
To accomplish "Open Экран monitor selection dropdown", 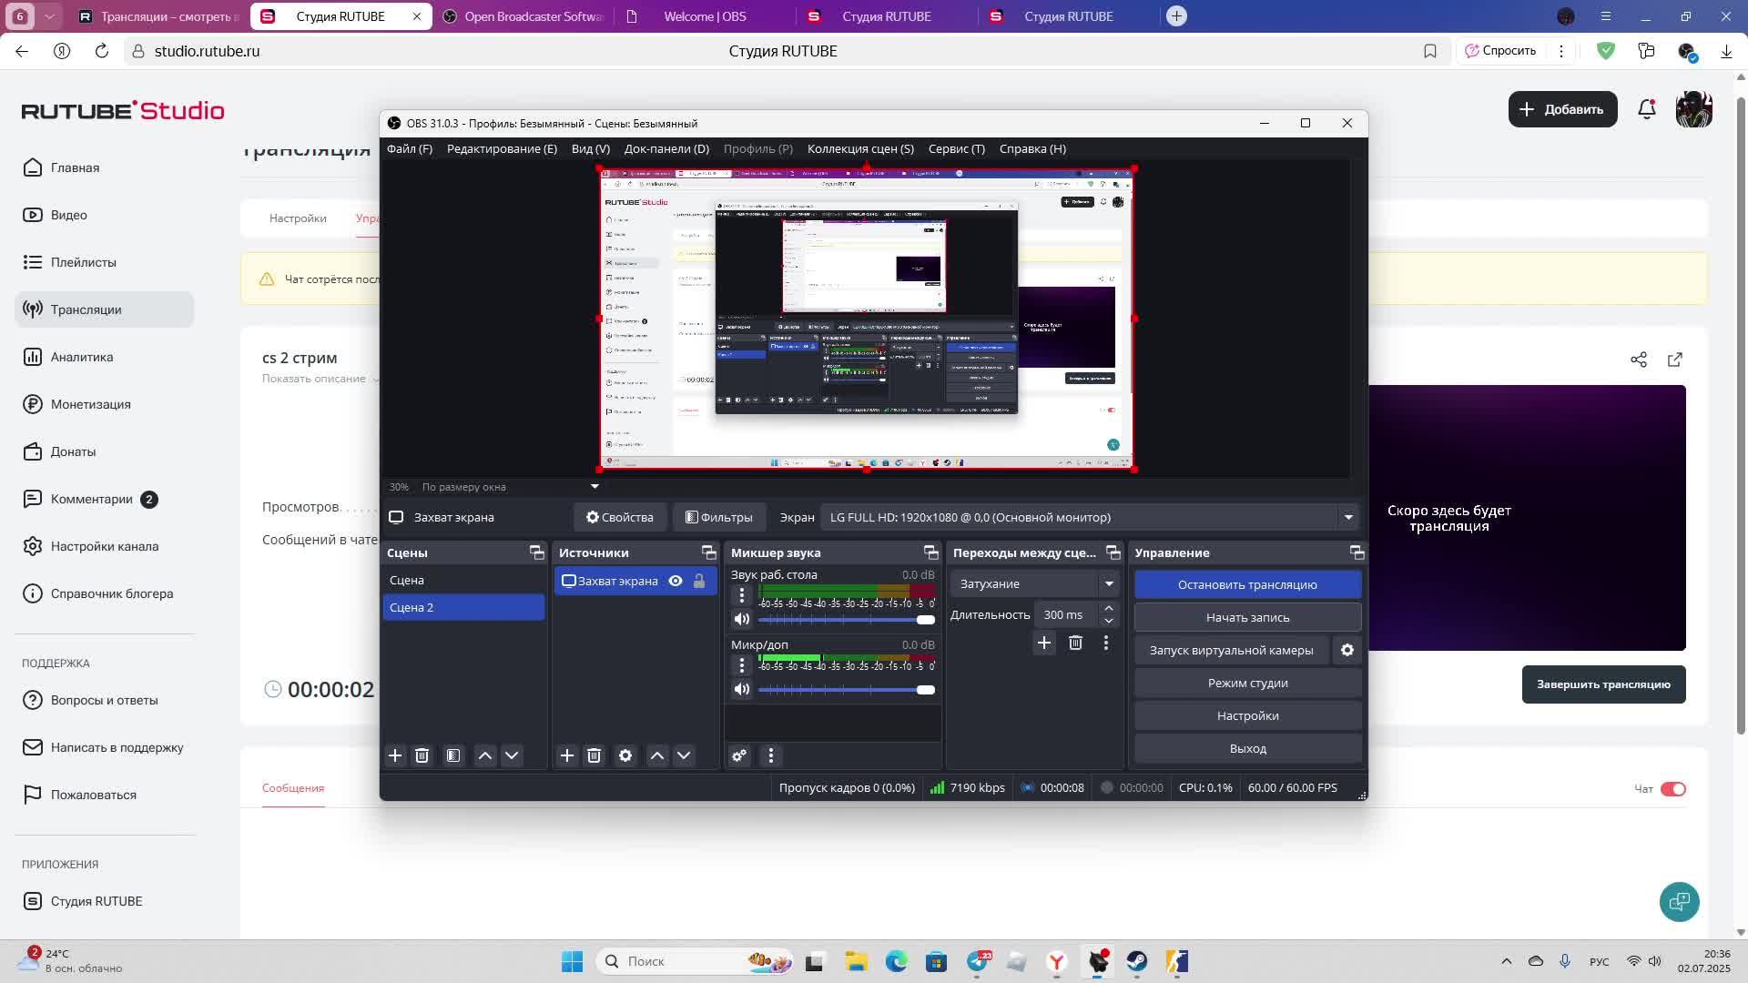I will tap(1090, 517).
